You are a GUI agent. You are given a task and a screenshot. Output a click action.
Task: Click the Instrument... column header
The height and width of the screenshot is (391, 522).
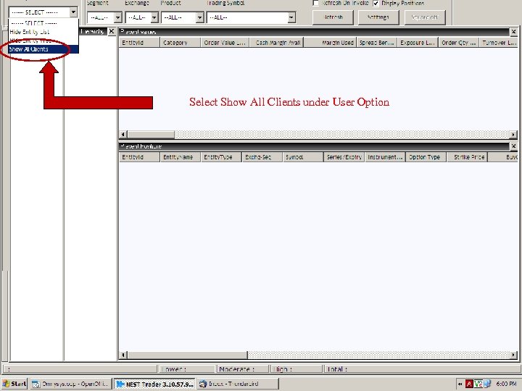(x=385, y=157)
